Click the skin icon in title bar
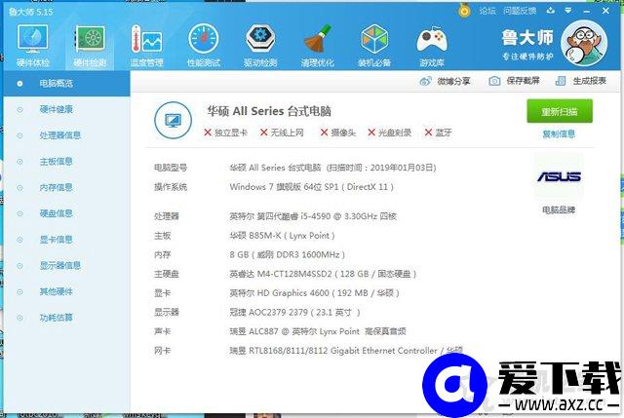Viewport: 624px width, 418px height. pyautogui.click(x=551, y=11)
